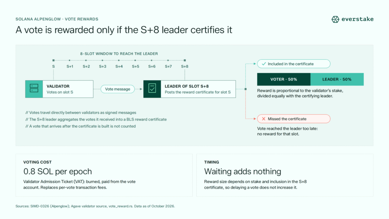389x219 pixels.
Task: Click the SIMD-0326 sources footnote text
Action: tap(95, 206)
